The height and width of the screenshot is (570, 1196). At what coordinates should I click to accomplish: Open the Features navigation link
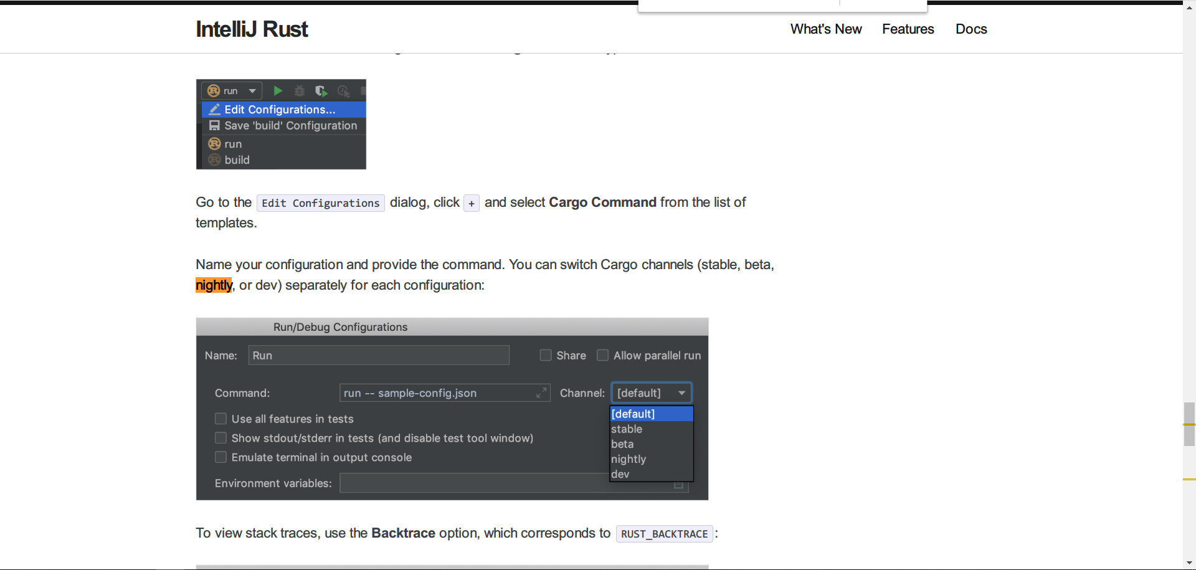coord(908,29)
